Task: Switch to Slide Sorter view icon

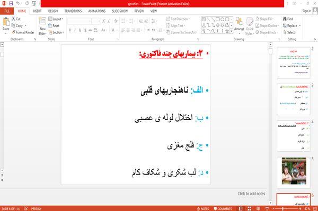Action: click(250, 208)
